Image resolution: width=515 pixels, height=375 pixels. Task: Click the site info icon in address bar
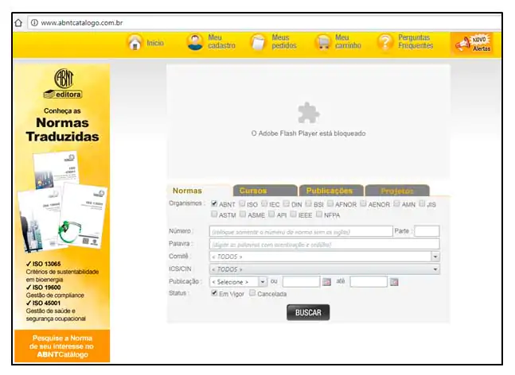click(34, 22)
